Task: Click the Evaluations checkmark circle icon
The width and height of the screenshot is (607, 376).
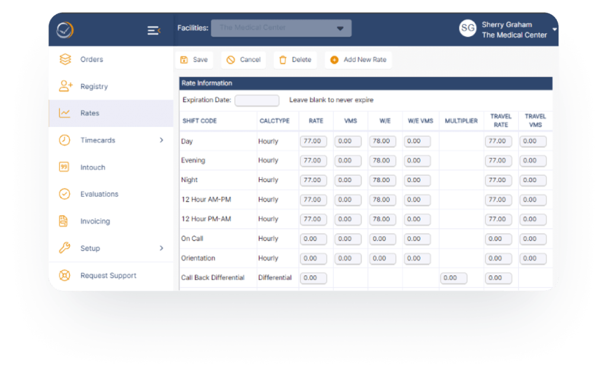Action: (65, 194)
